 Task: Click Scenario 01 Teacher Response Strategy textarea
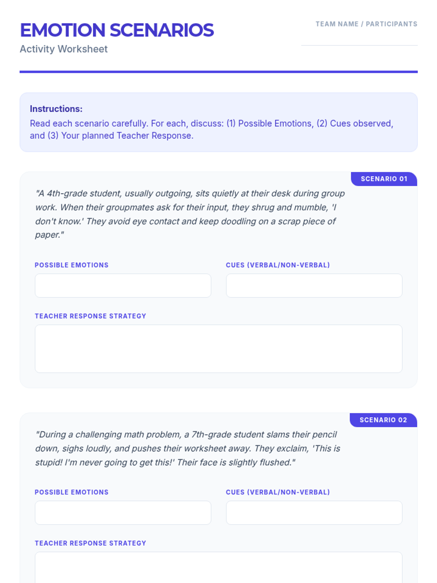(219, 349)
